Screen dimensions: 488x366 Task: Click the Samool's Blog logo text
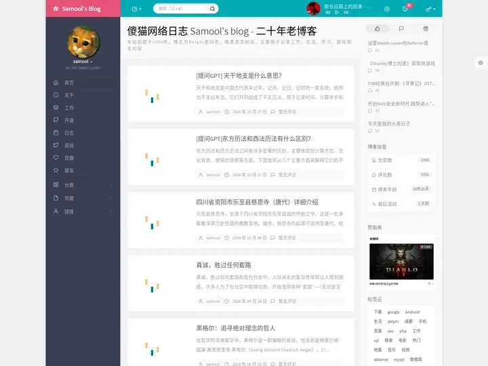pyautogui.click(x=81, y=9)
